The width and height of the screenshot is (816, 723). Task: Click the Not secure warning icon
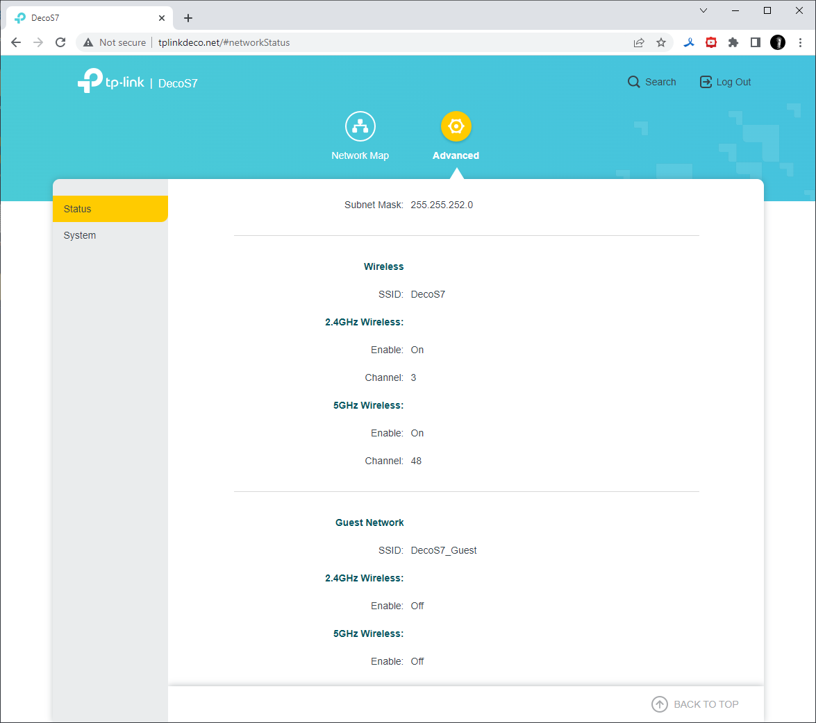coord(88,42)
